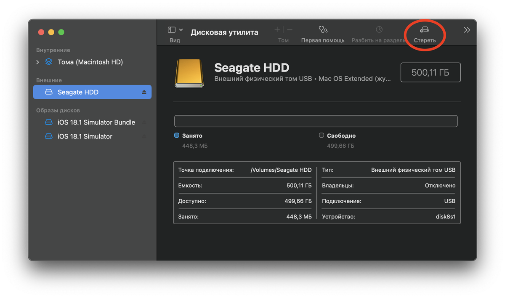505x298 pixels.
Task: Click the Partition (Разбить на разделы) pie icon
Action: pos(379,30)
